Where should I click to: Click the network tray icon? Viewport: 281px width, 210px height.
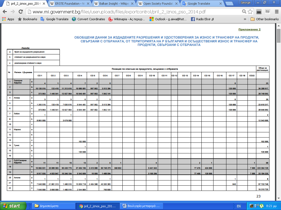(257, 206)
